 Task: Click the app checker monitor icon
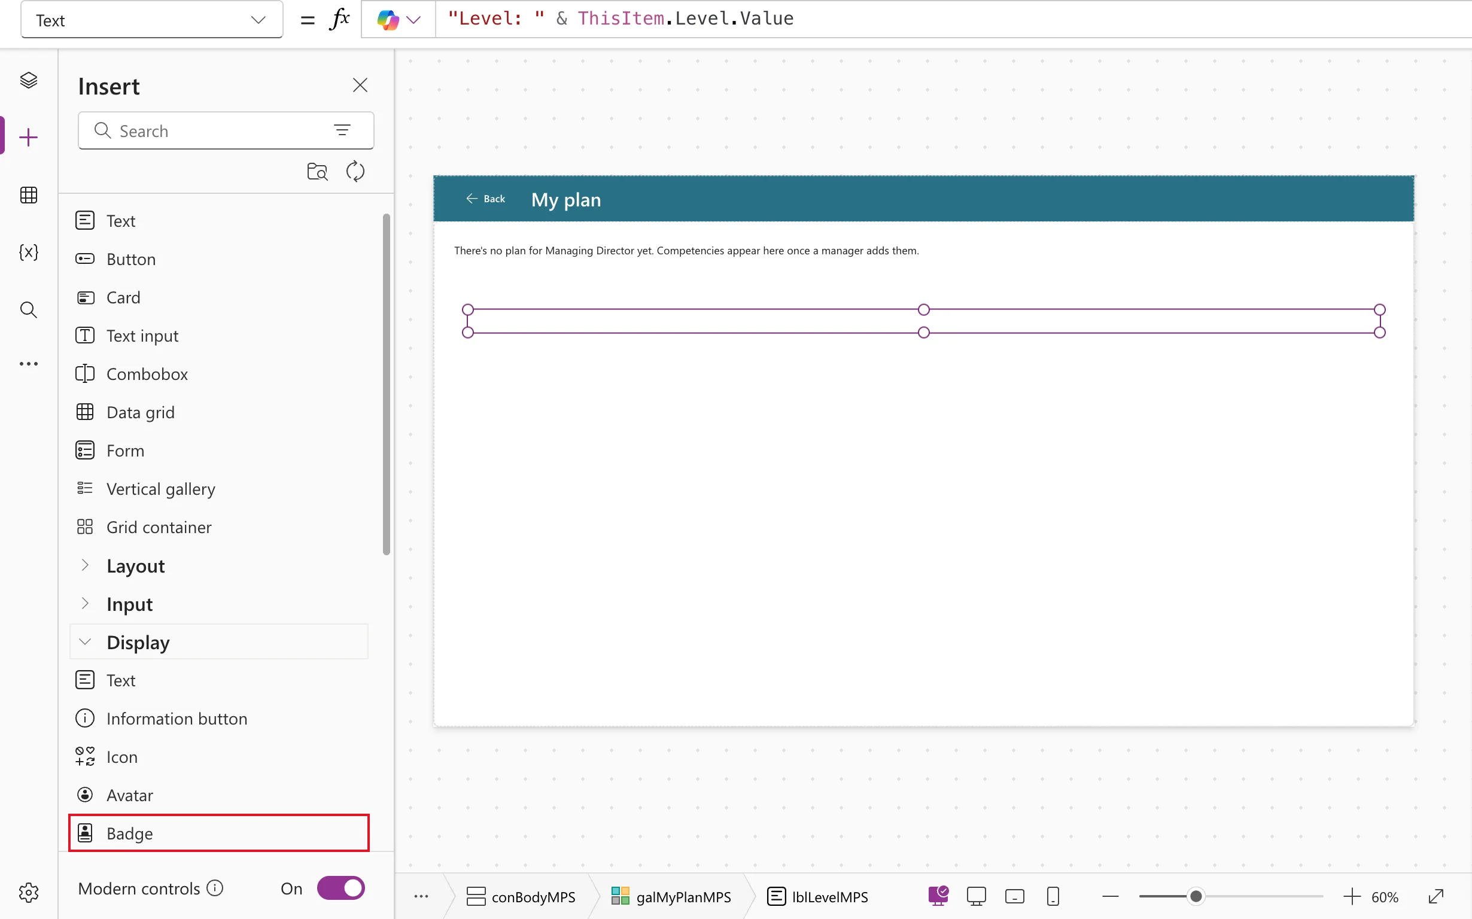click(x=938, y=896)
